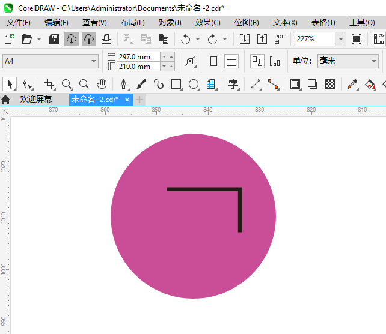Print the document
The width and height of the screenshot is (386, 334).
coord(106,39)
